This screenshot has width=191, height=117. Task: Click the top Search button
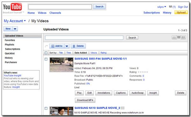pos(99,7)
